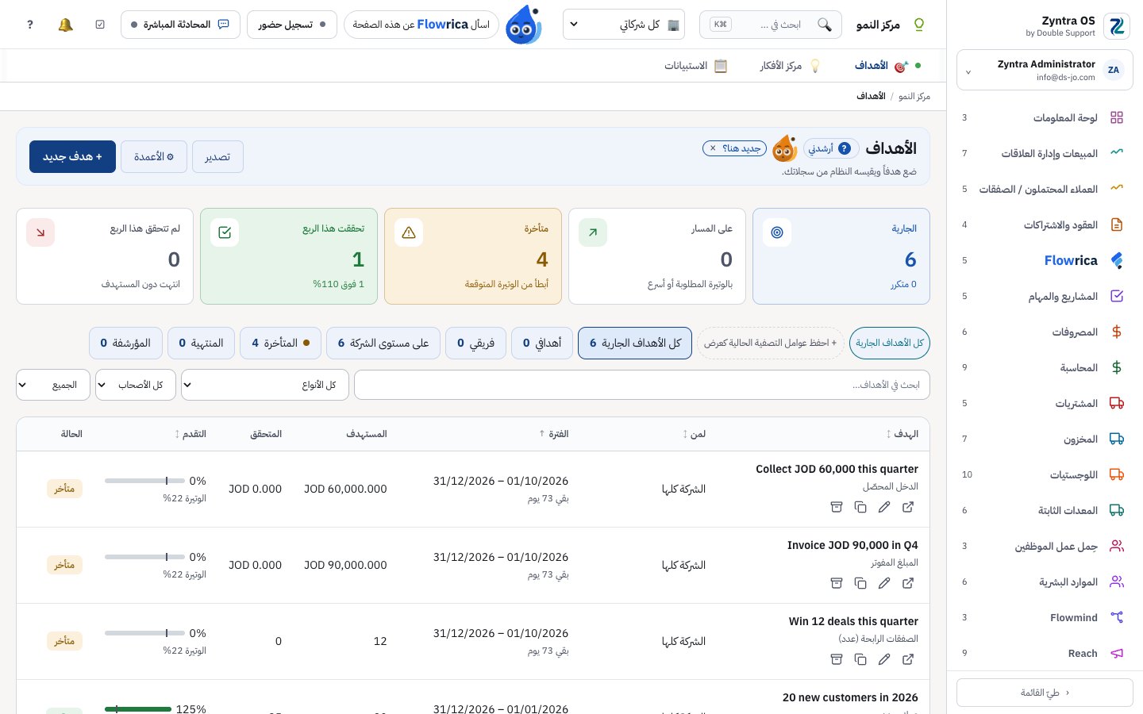Sort the table by the الفترة column
Screen dimensions: 1143x714
[x=554, y=434]
